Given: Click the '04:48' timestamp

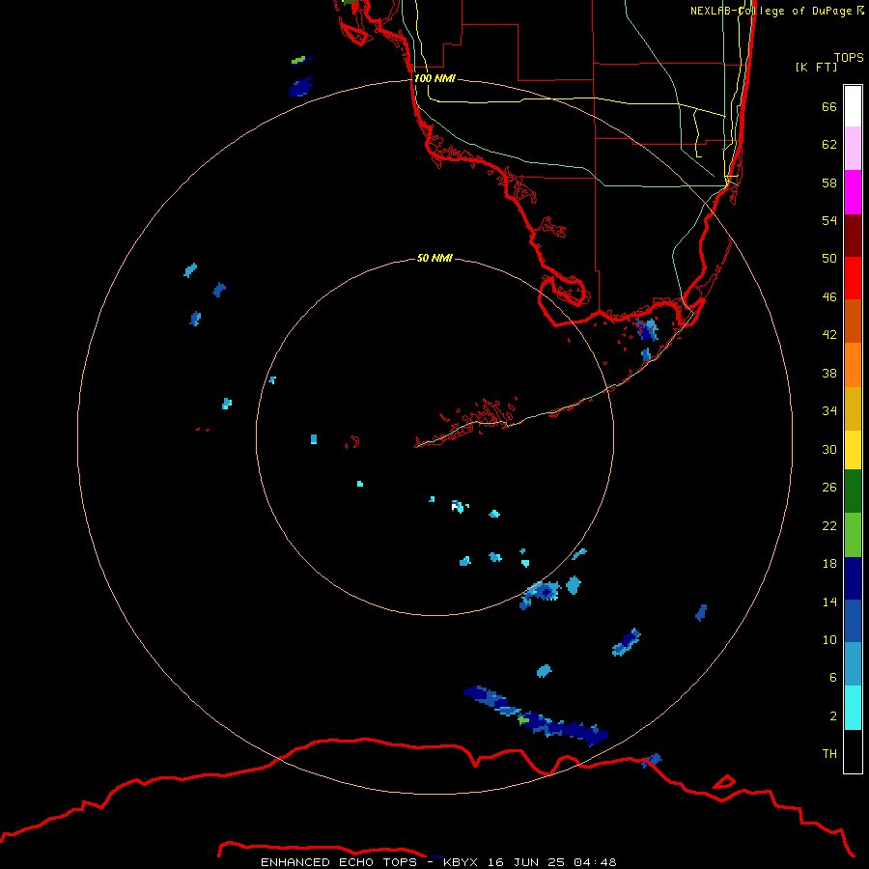Looking at the screenshot, I should (x=595, y=862).
